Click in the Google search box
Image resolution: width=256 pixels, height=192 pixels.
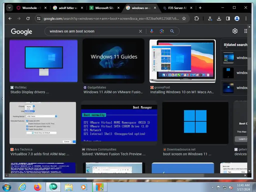point(93,31)
